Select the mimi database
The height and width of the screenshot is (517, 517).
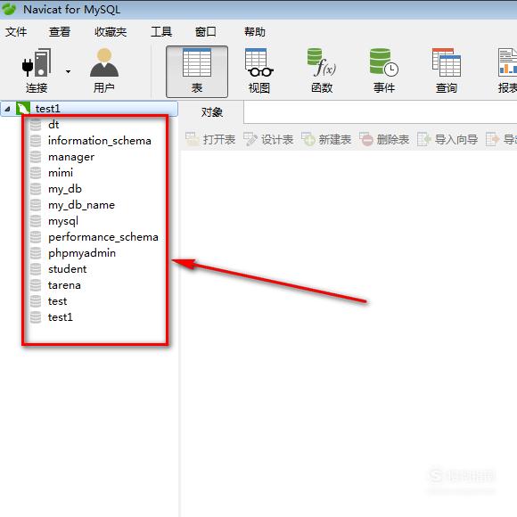point(61,172)
